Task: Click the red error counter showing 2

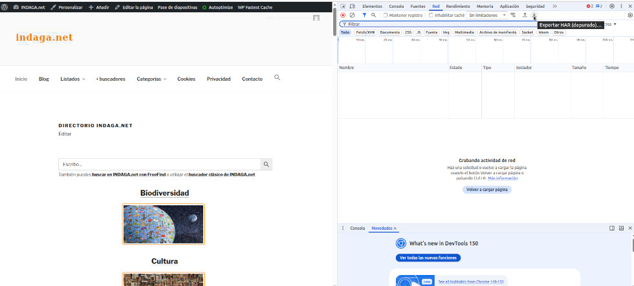Action: [x=590, y=6]
